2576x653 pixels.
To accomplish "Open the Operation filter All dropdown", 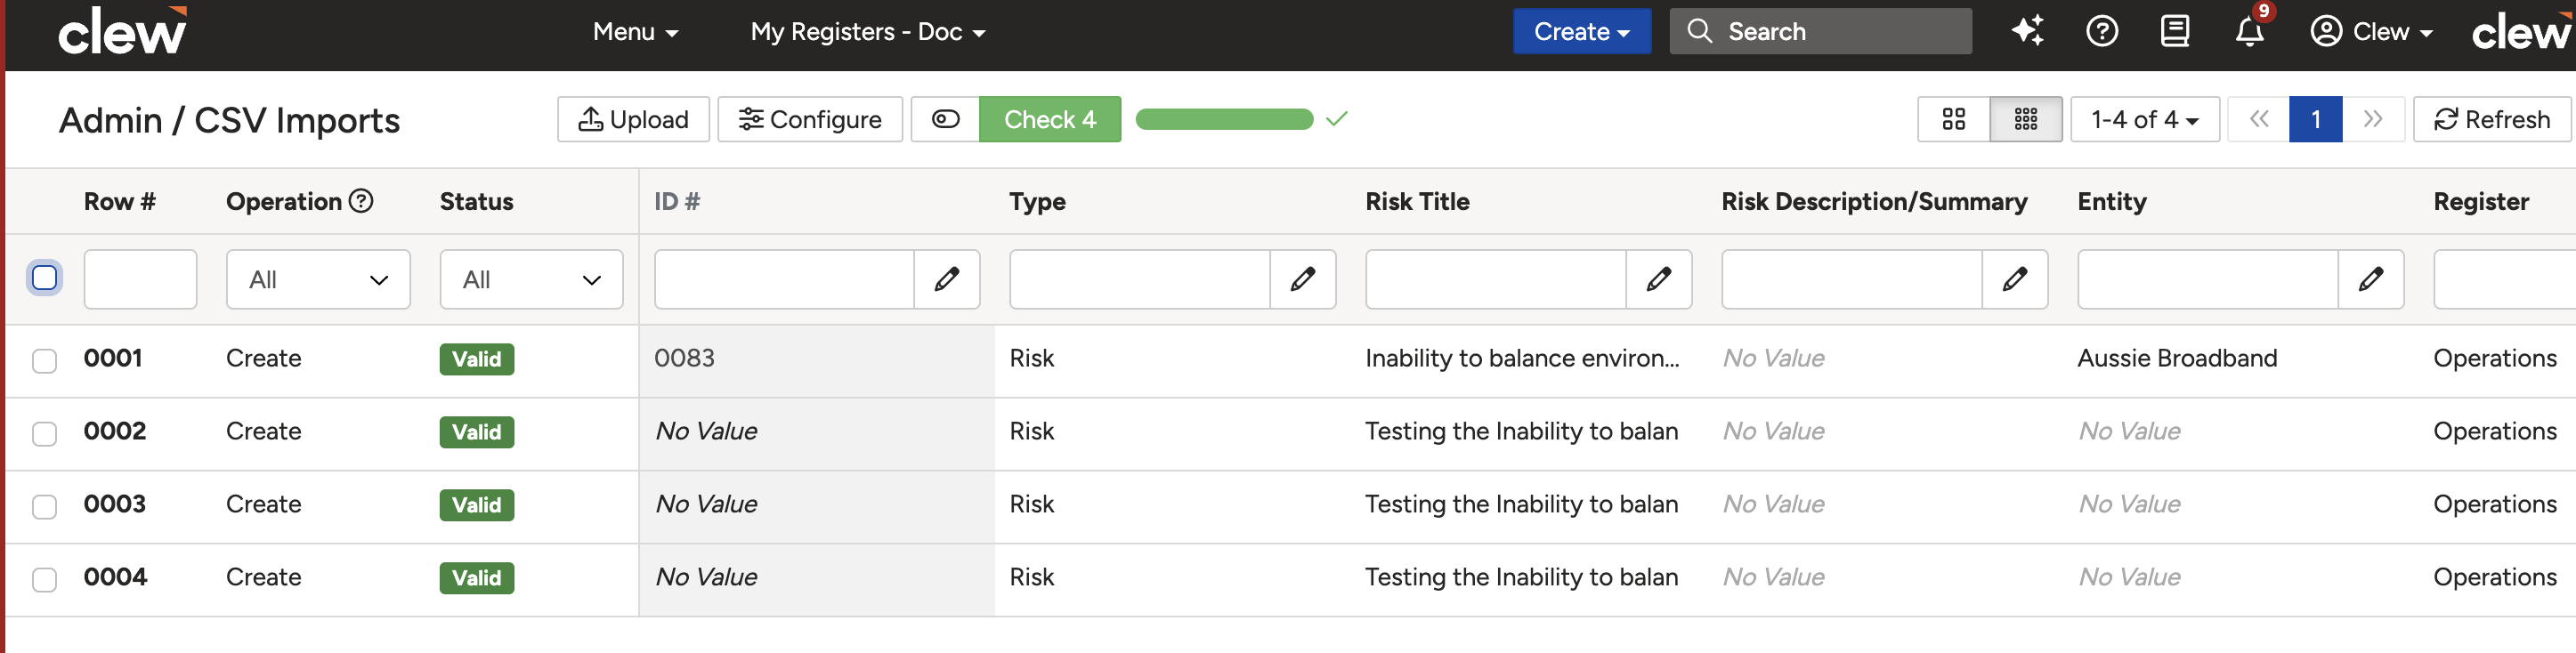I will tap(318, 279).
